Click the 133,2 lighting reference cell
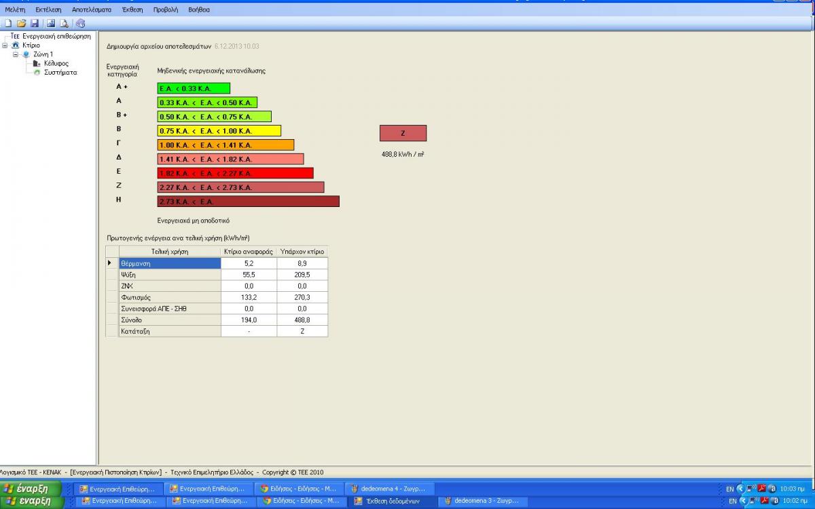Image resolution: width=815 pixels, height=509 pixels. coord(249,297)
